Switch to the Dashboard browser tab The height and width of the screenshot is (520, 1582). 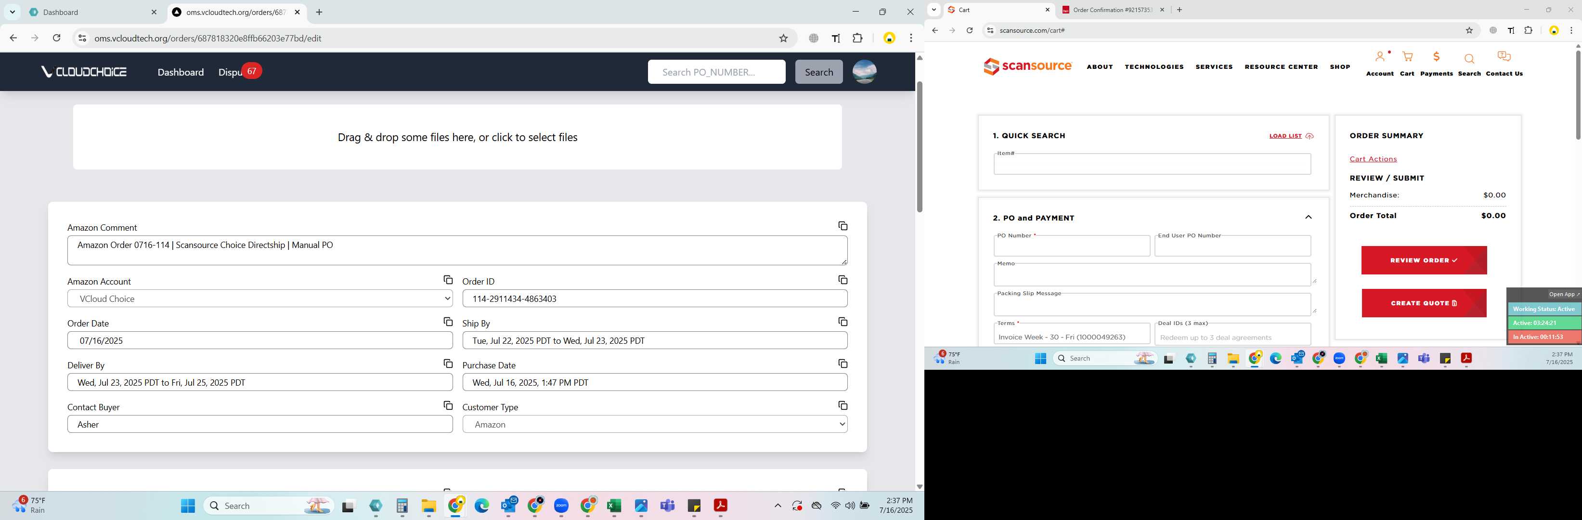point(92,13)
